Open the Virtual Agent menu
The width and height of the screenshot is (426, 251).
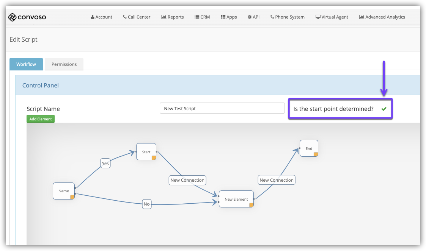click(x=332, y=17)
